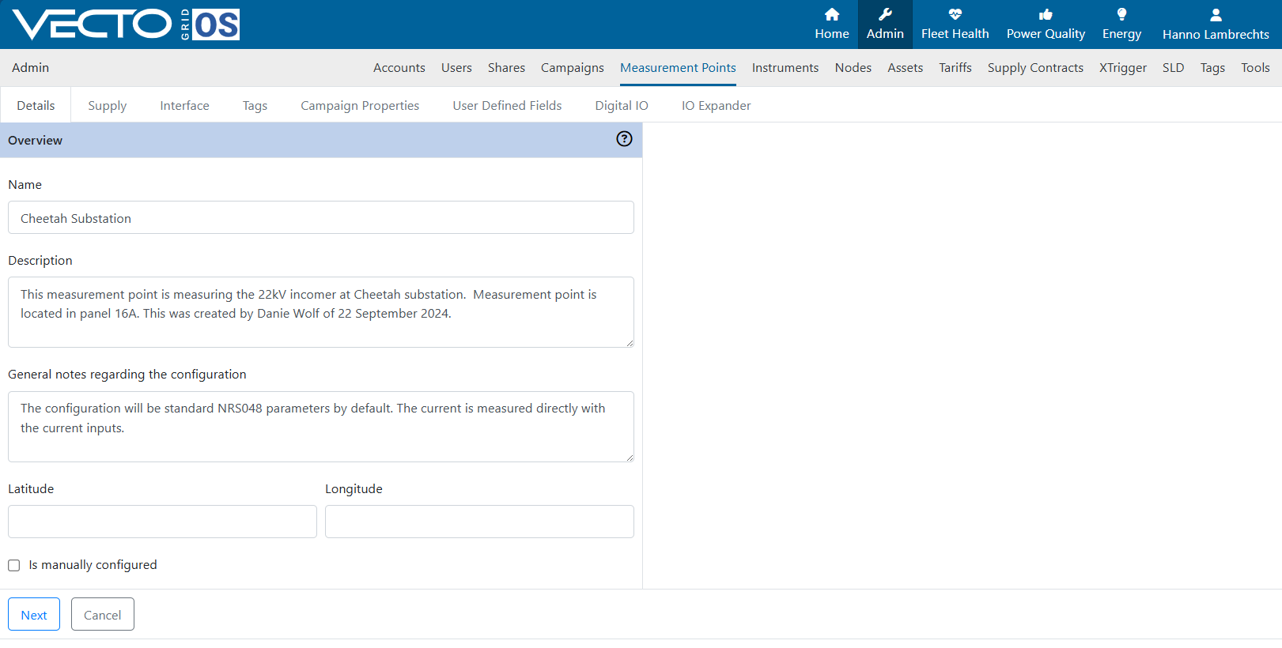Click the Vecto Grid OS logo
The image size is (1282, 648).
click(x=127, y=24)
